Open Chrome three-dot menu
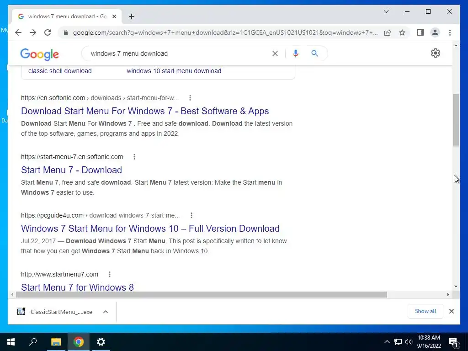The height and width of the screenshot is (351, 468). pyautogui.click(x=450, y=32)
